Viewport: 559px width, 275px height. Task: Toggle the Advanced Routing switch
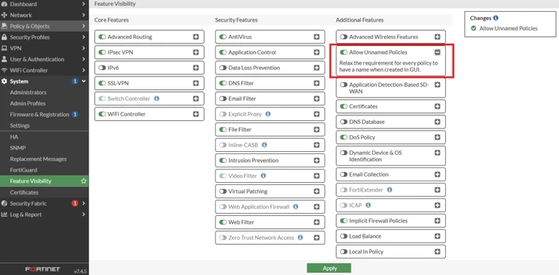[x=103, y=37]
